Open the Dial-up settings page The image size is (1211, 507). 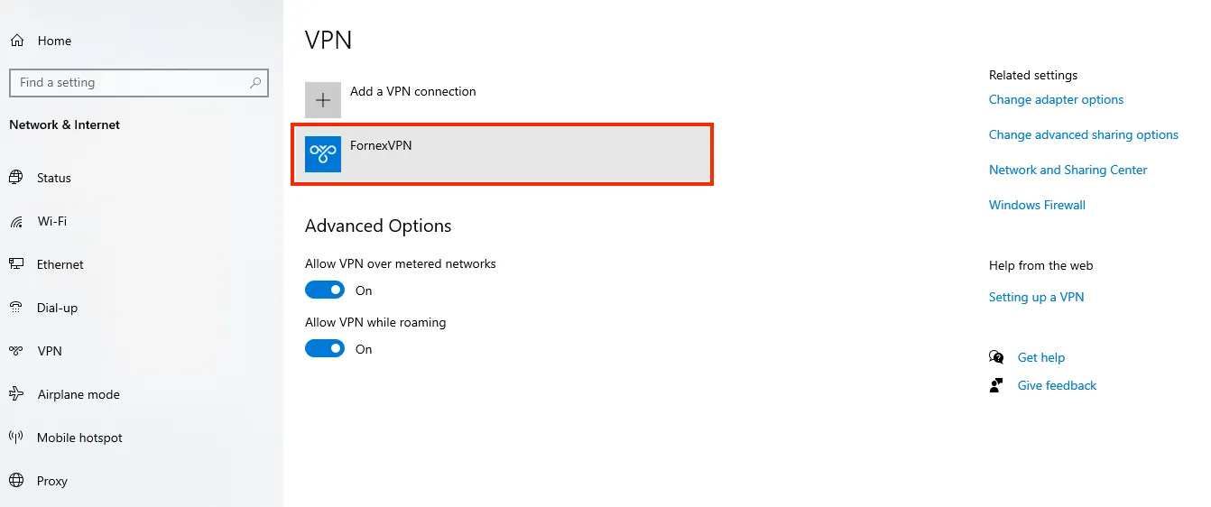(x=57, y=308)
